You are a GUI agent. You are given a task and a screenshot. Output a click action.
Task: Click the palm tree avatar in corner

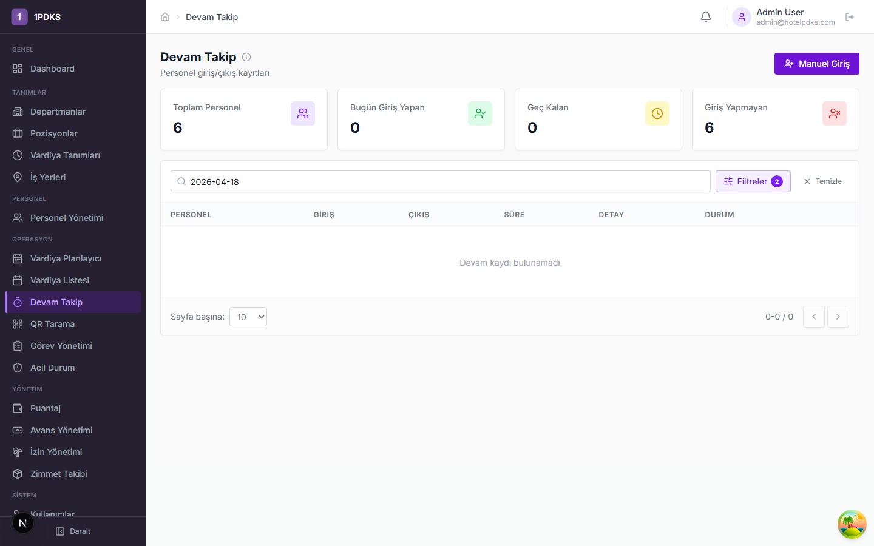[x=852, y=524]
